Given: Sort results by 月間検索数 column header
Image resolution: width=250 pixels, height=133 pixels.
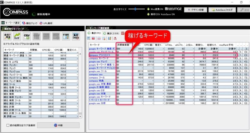Looking at the screenshot, I should pos(124,45).
